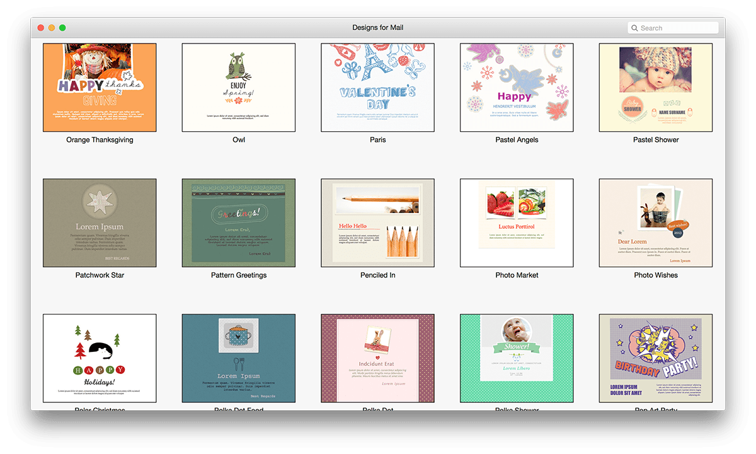Click the 'Penciled In' label
This screenshot has width=756, height=454.
378,276
